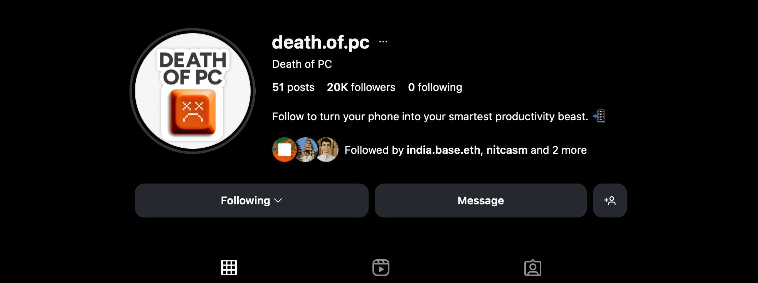Click the similar accounts suggestion icon
The height and width of the screenshot is (283, 758).
tap(610, 200)
